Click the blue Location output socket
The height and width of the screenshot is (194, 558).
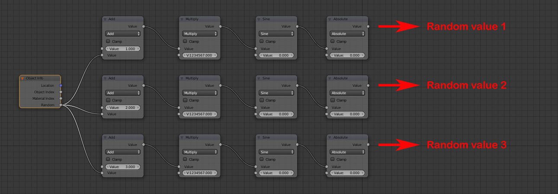tap(61, 86)
